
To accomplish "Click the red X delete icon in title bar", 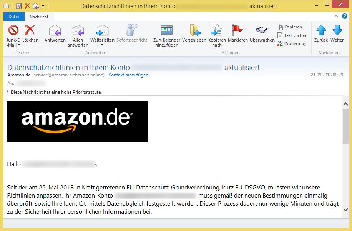I will (27, 6).
